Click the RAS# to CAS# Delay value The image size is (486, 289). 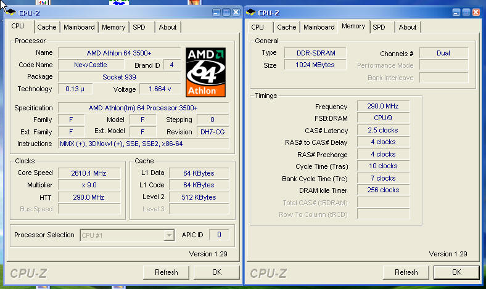[x=383, y=142]
